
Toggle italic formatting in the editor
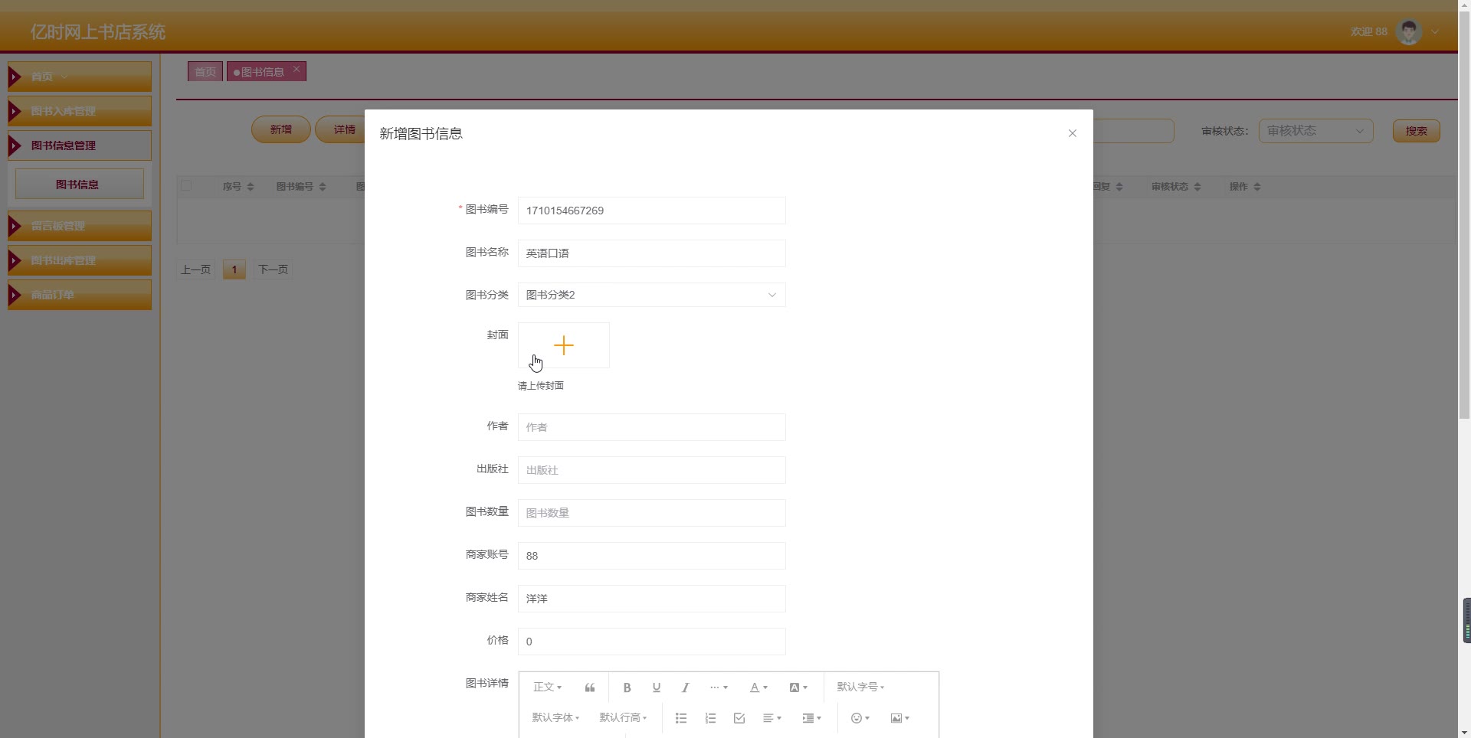[x=685, y=687]
